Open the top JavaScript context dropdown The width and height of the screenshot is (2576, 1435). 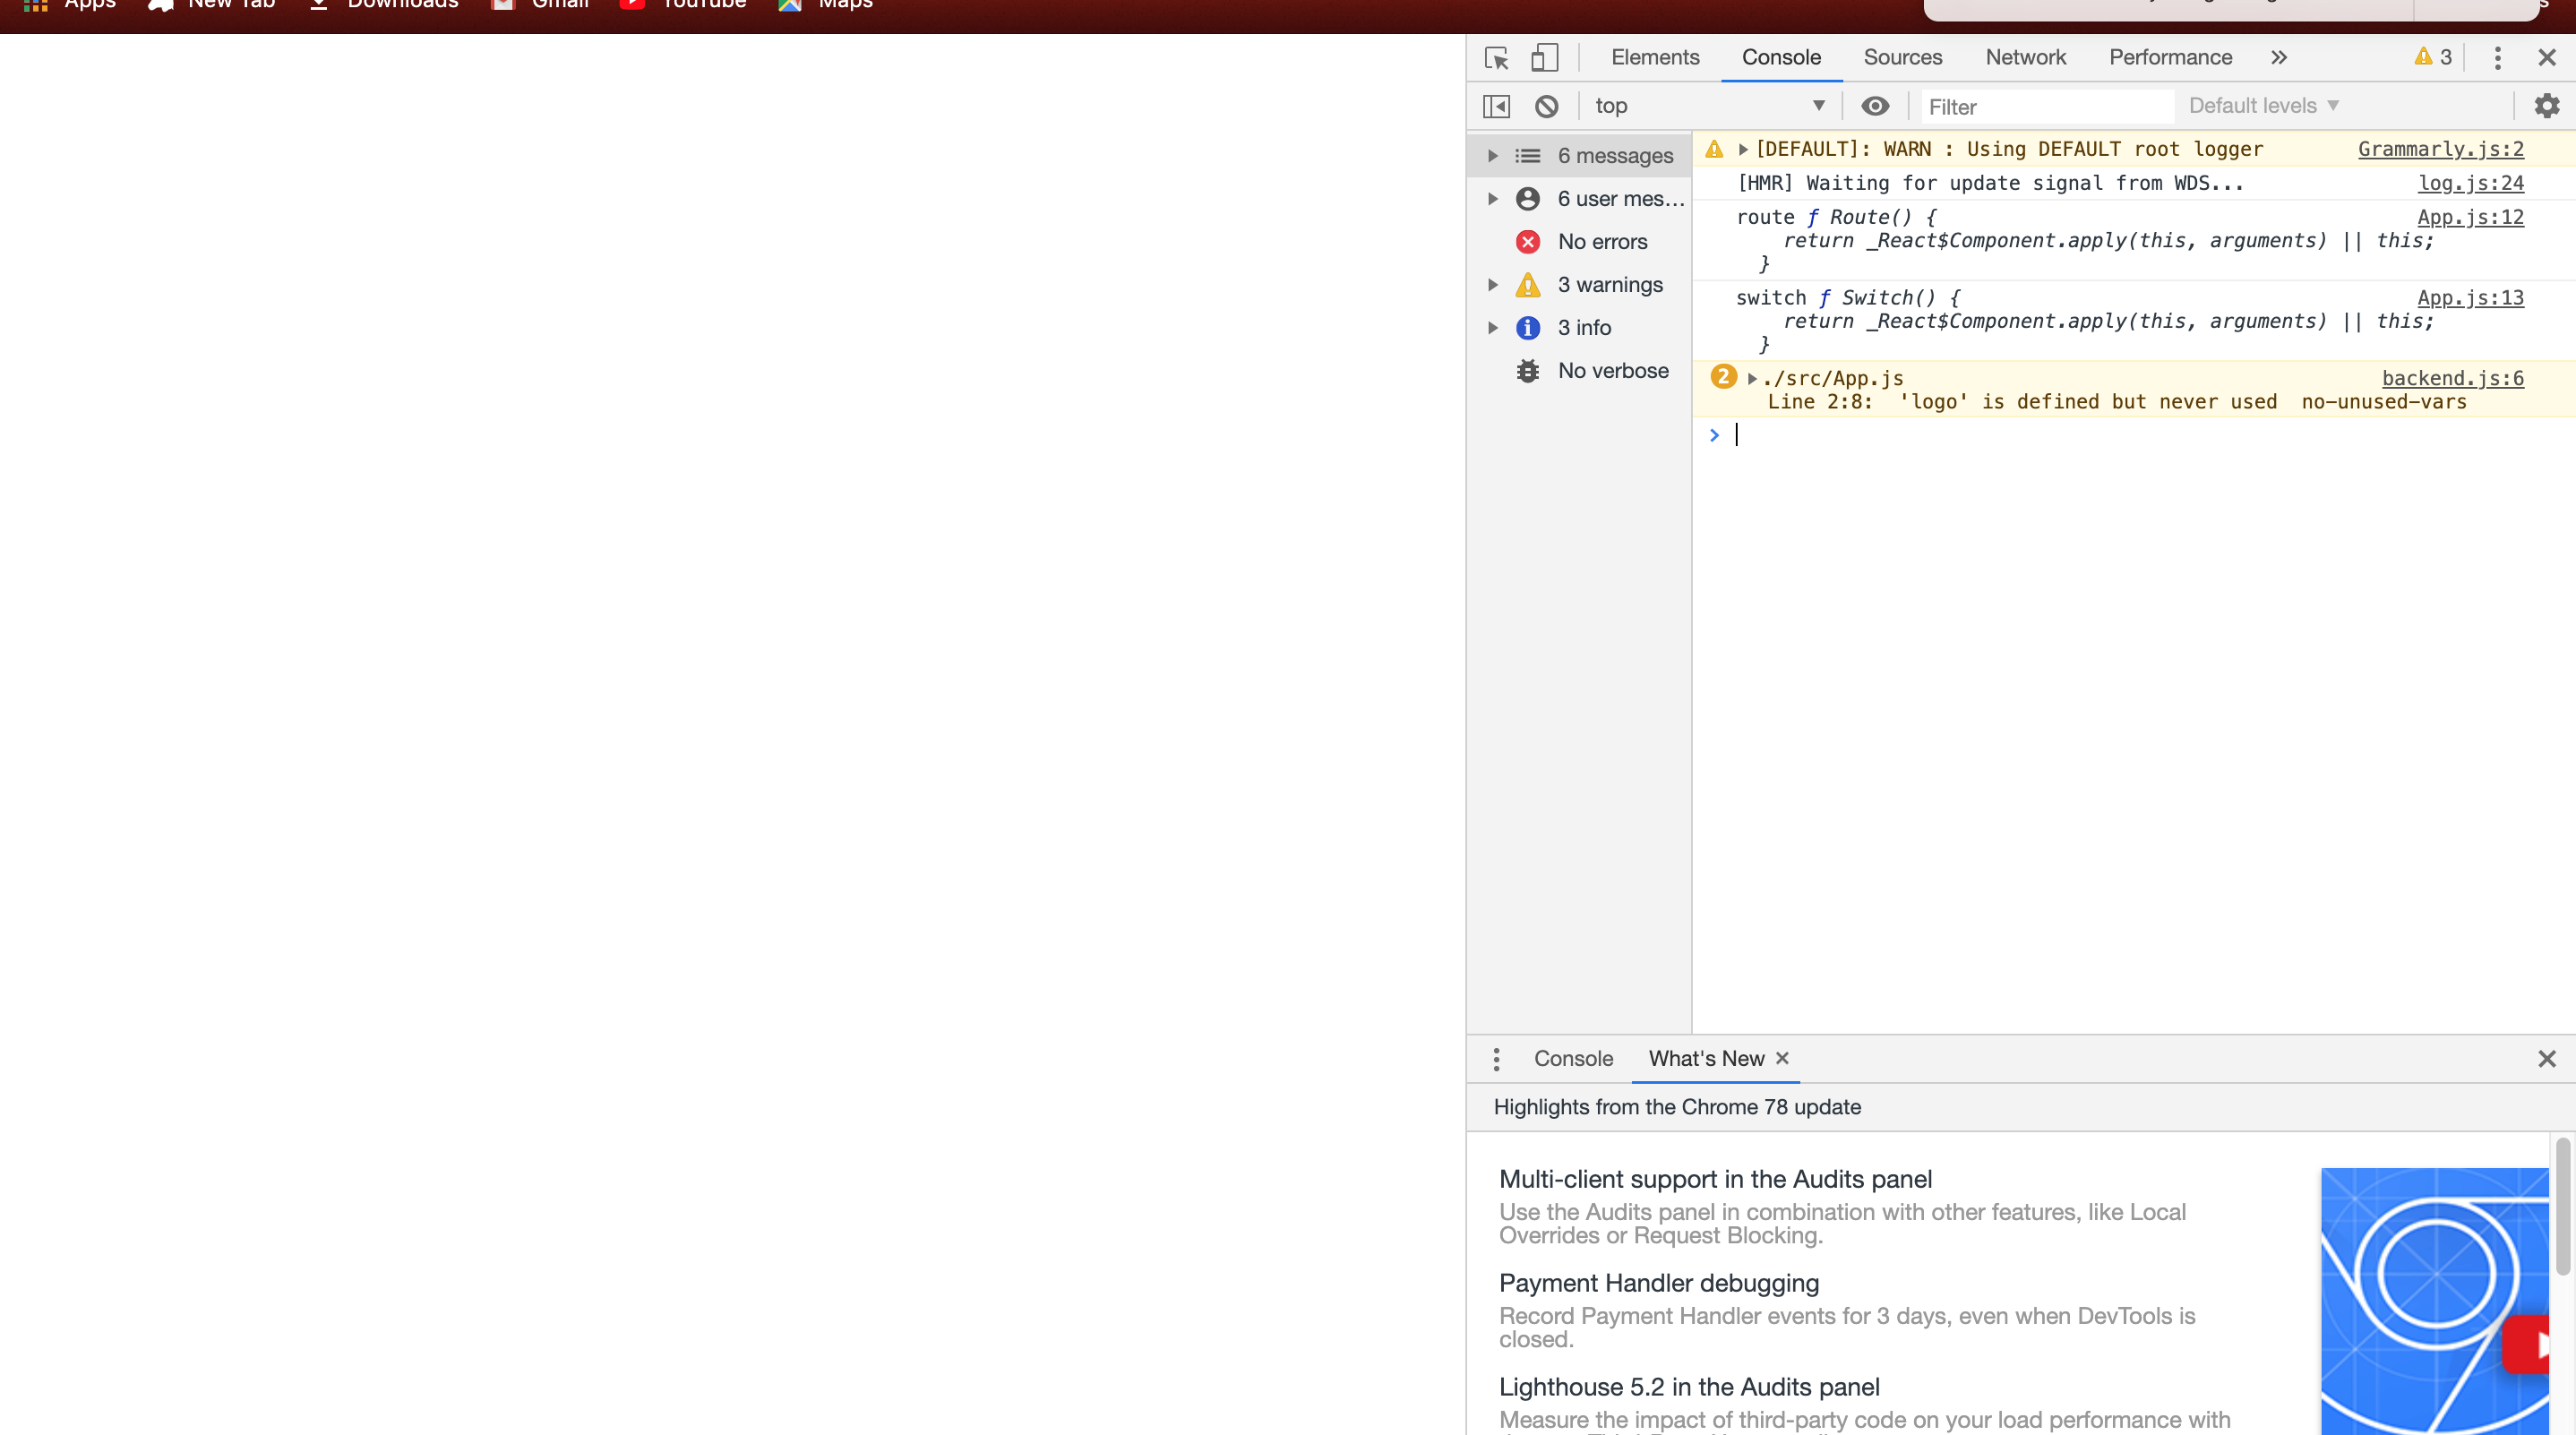pyautogui.click(x=1710, y=106)
